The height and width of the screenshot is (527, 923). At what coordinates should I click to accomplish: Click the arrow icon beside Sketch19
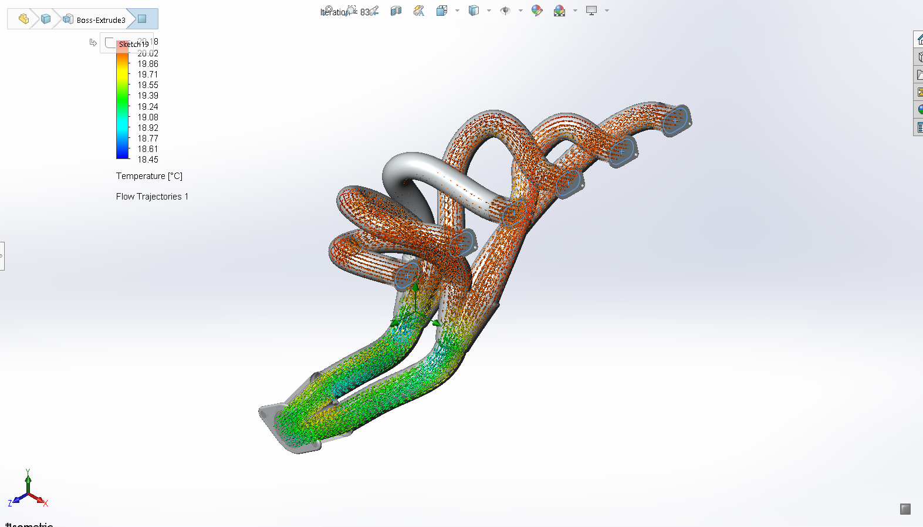pos(93,42)
